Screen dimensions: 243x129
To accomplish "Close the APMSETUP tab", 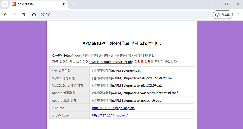I will click(64, 4).
